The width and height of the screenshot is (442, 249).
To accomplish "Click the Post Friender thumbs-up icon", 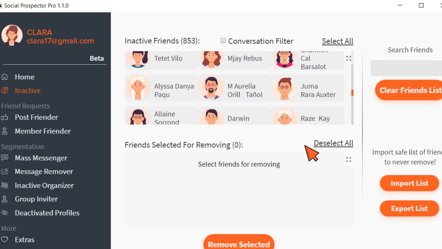I will pyautogui.click(x=4, y=117).
